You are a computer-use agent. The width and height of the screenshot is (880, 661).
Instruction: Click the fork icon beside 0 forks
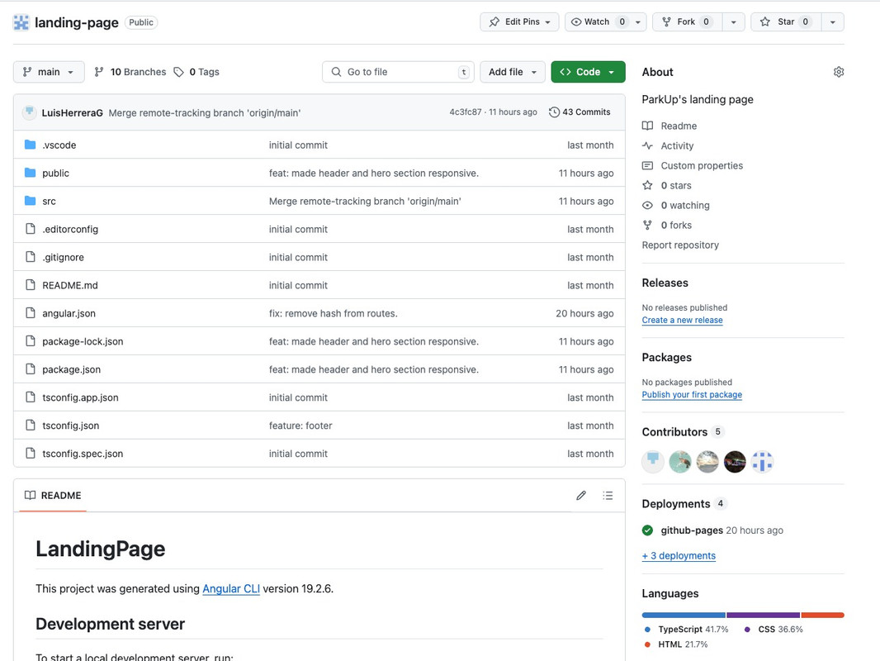[x=648, y=225]
